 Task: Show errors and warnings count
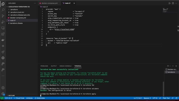[9, 98]
